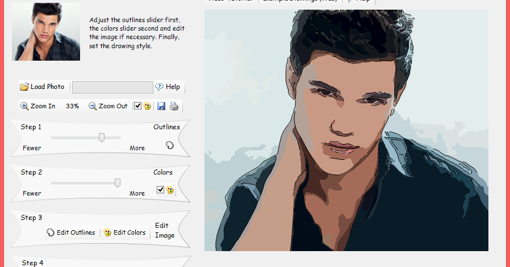Click the 'Step 4' label

(x=32, y=263)
